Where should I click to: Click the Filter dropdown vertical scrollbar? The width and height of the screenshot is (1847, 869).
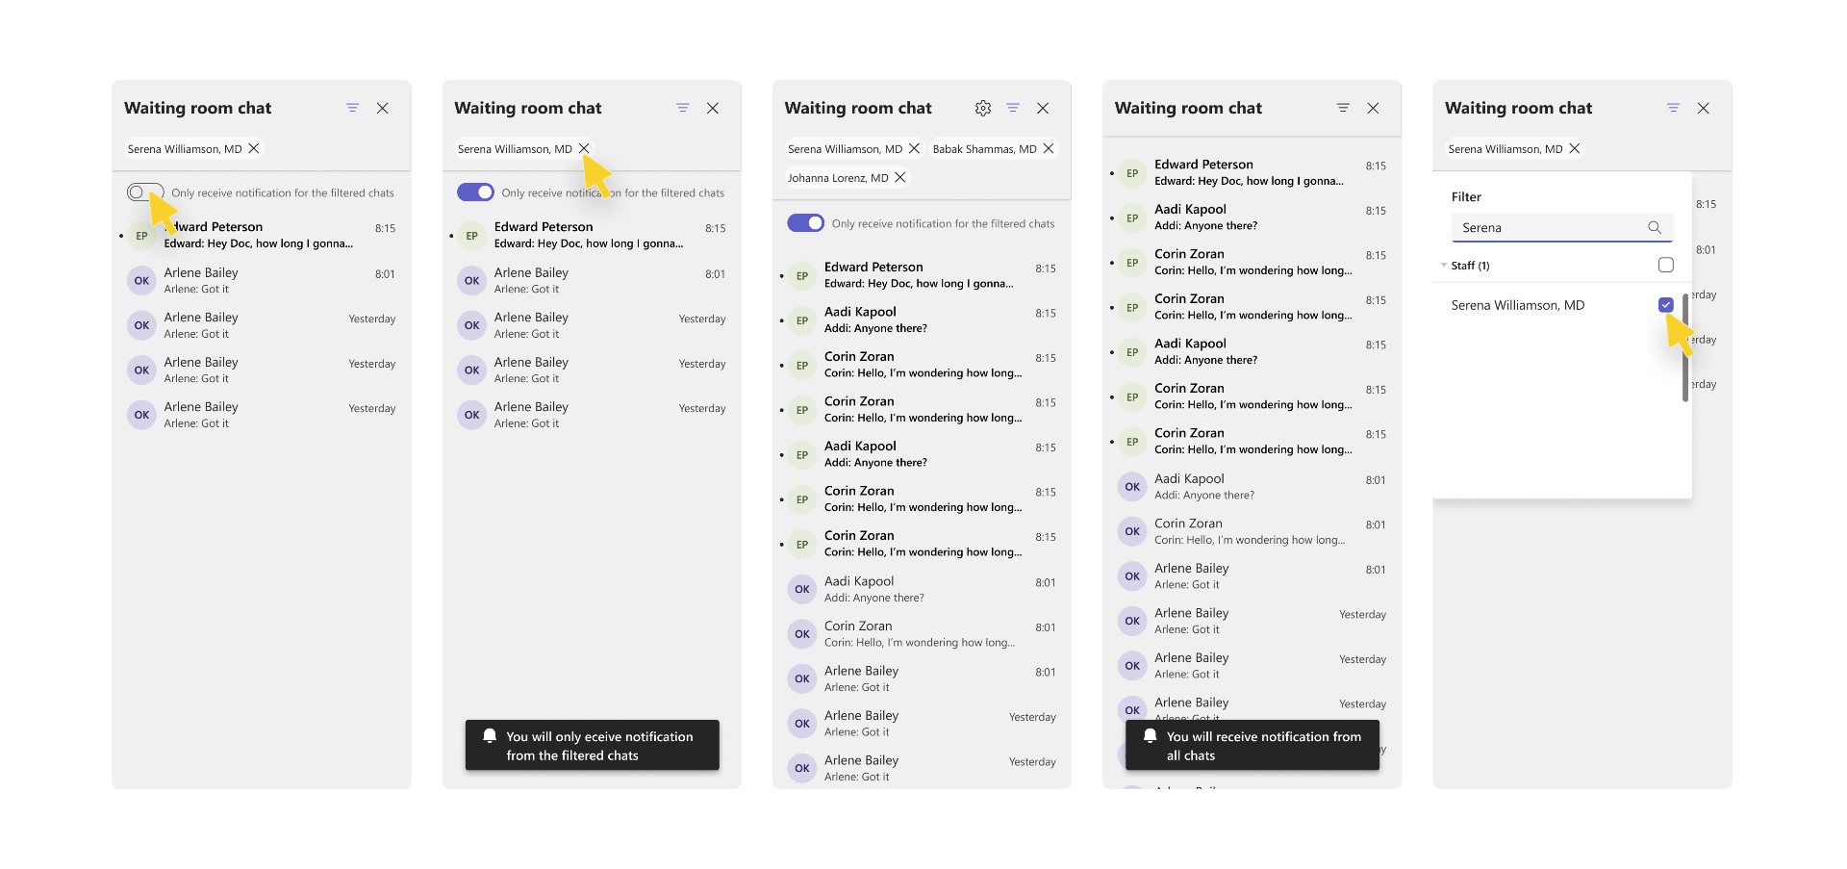click(1685, 348)
